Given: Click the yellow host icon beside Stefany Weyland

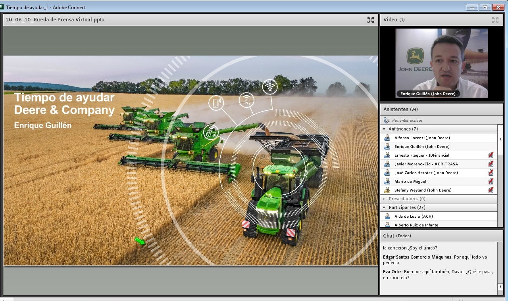Looking at the screenshot, I should coord(387,190).
